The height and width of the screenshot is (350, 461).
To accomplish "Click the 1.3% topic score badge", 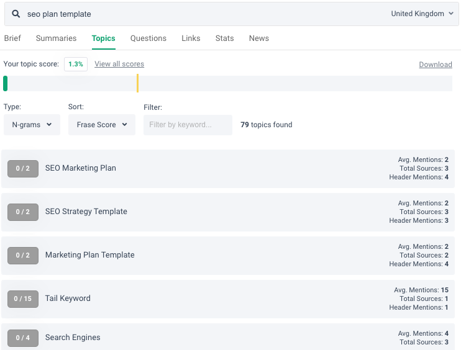I will click(x=76, y=64).
